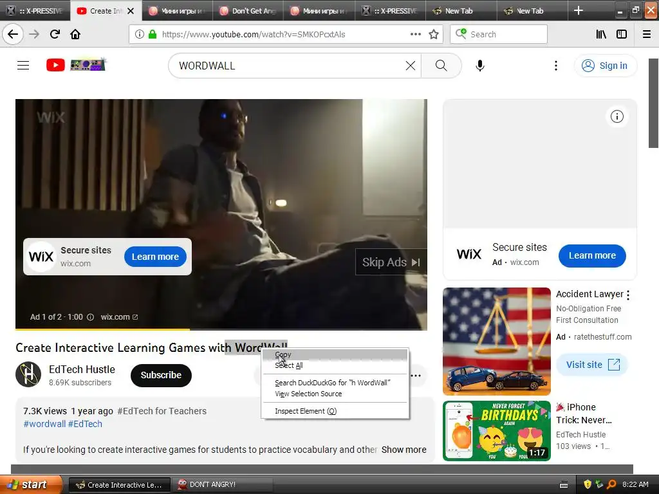Visit site for Accident Lawyer ad
Viewport: 659px width, 494px height.
pyautogui.click(x=592, y=365)
